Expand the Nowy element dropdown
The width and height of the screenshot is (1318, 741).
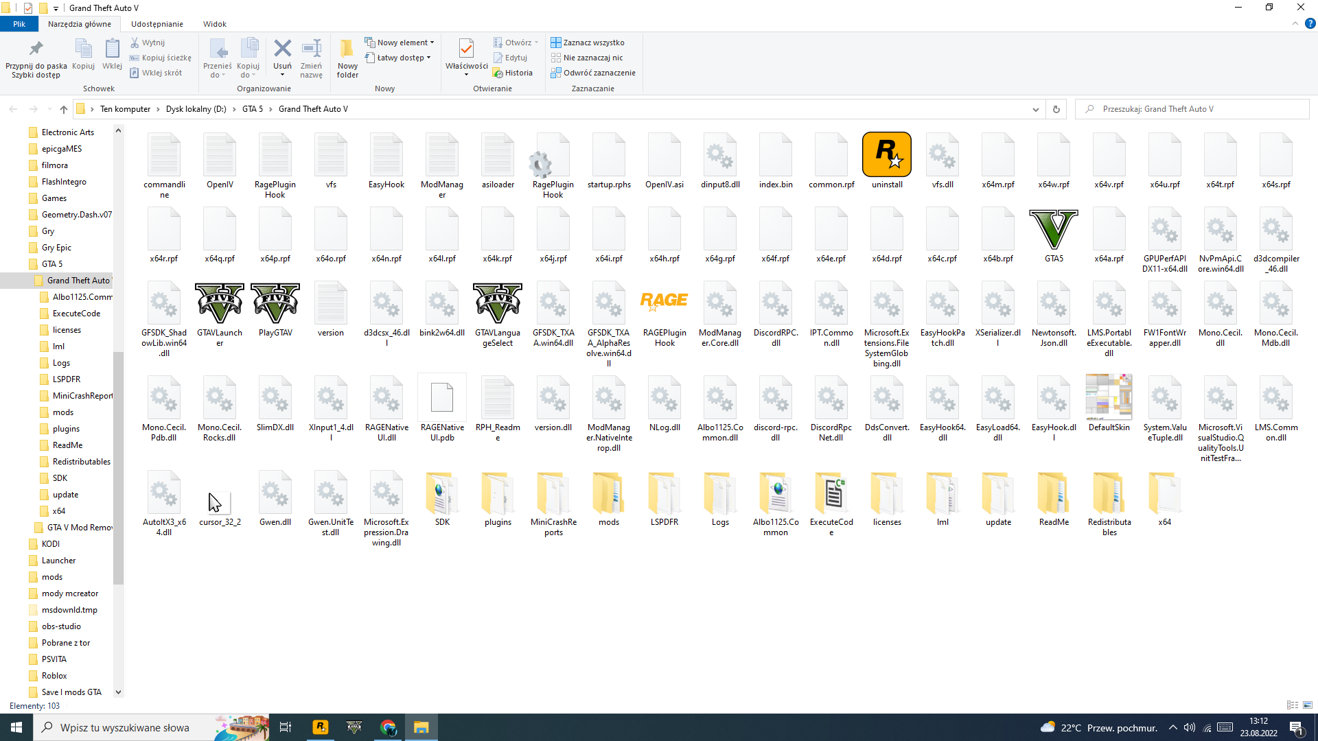(432, 43)
